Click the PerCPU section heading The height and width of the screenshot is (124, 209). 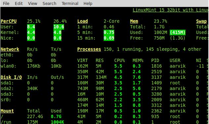click(x=9, y=21)
